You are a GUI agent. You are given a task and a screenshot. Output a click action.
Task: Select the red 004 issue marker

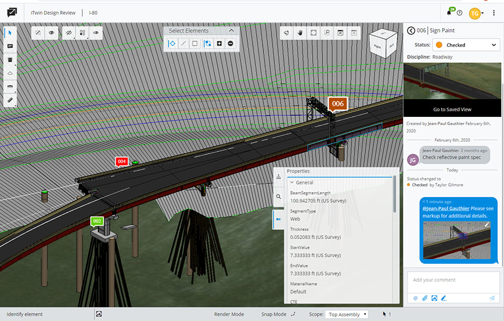click(x=121, y=162)
